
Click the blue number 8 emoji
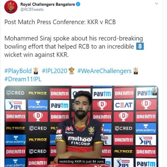coord(140,46)
